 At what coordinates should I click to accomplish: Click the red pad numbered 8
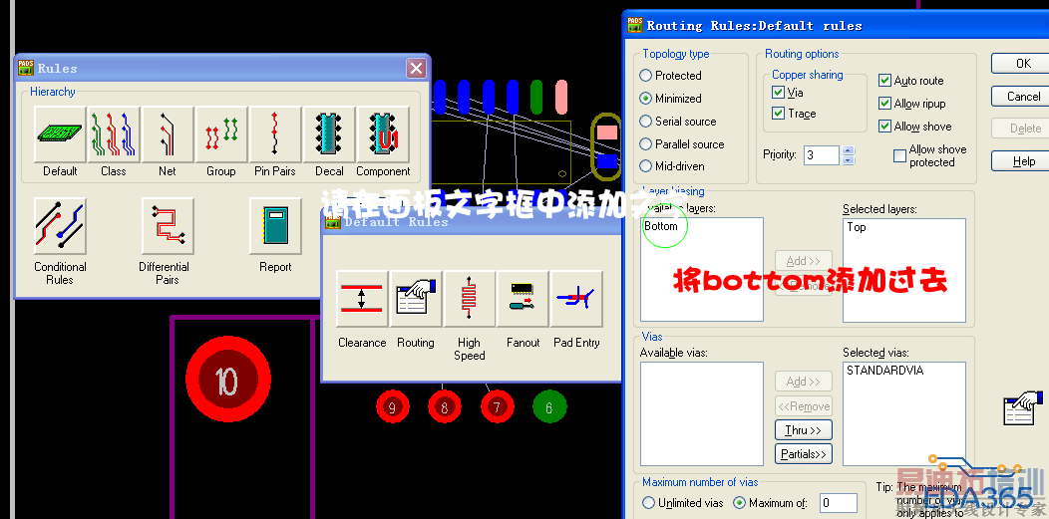click(444, 406)
